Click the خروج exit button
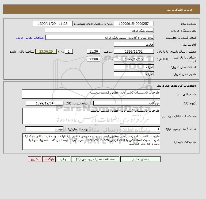The height and width of the screenshot is (199, 206). click(35, 159)
